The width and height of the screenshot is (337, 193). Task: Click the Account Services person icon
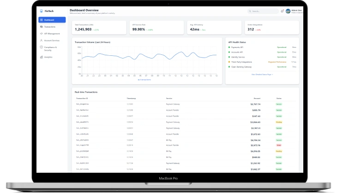coord(41,41)
